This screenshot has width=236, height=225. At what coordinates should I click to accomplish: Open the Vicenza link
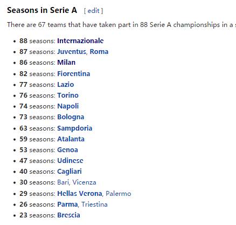click(x=84, y=182)
